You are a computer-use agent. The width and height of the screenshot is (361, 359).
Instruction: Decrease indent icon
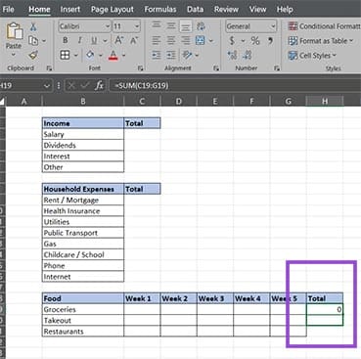[x=157, y=55]
